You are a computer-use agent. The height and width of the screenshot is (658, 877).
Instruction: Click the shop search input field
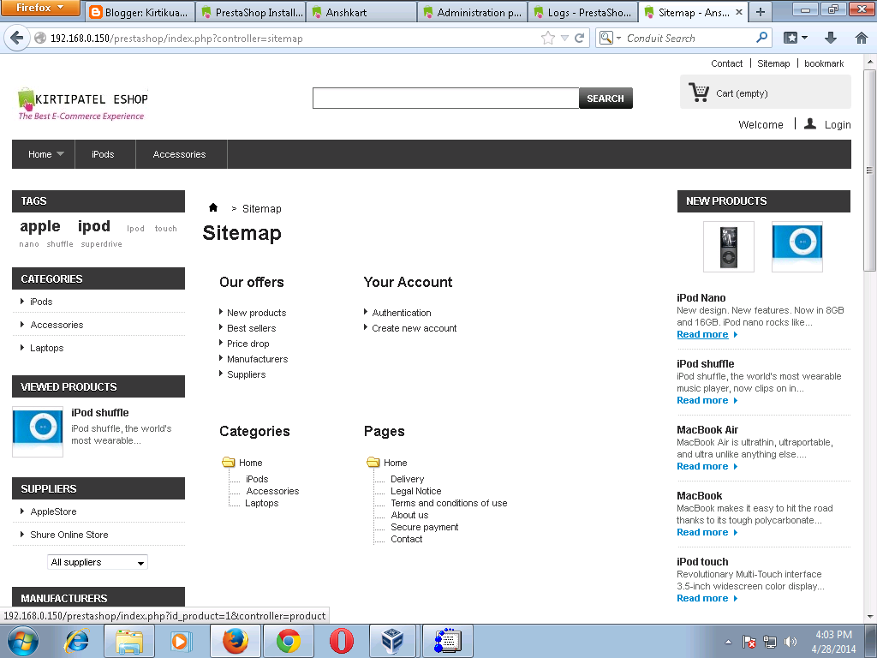click(445, 99)
